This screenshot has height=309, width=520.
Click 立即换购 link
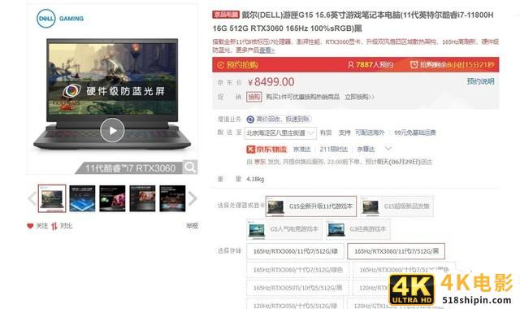(x=359, y=97)
